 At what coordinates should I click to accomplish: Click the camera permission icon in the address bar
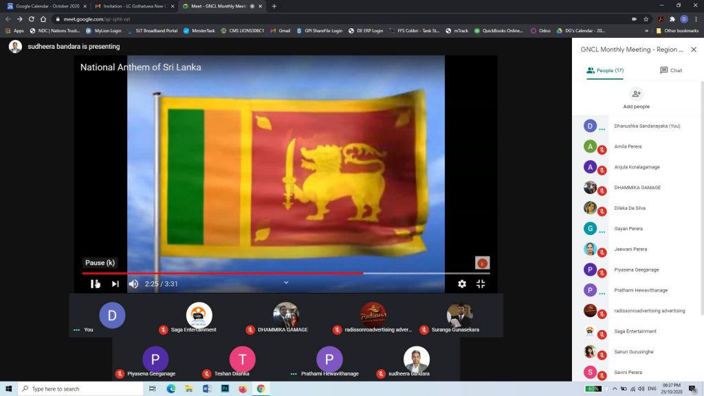tap(634, 19)
